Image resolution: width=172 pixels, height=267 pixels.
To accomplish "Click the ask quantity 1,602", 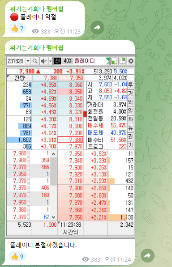I will 25,140.
